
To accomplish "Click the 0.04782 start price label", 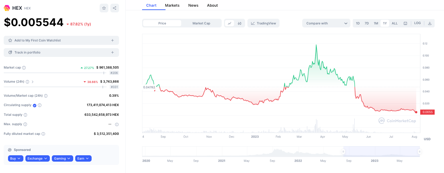I will [149, 87].
